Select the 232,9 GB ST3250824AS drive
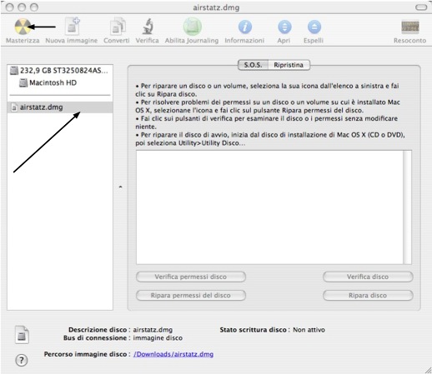Screen dimensions: 432x374 60,71
